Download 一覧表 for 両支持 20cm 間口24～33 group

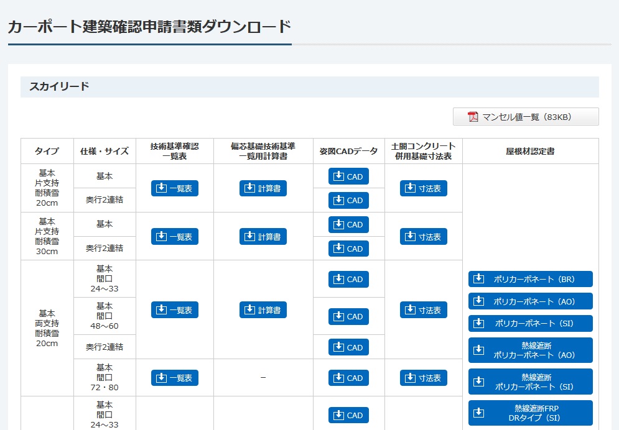tap(174, 310)
